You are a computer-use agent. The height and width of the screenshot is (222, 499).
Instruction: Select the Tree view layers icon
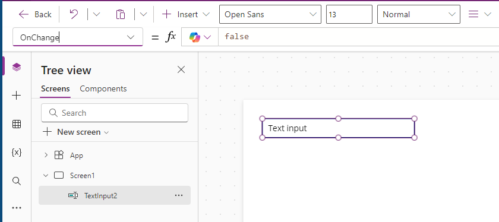click(x=17, y=67)
